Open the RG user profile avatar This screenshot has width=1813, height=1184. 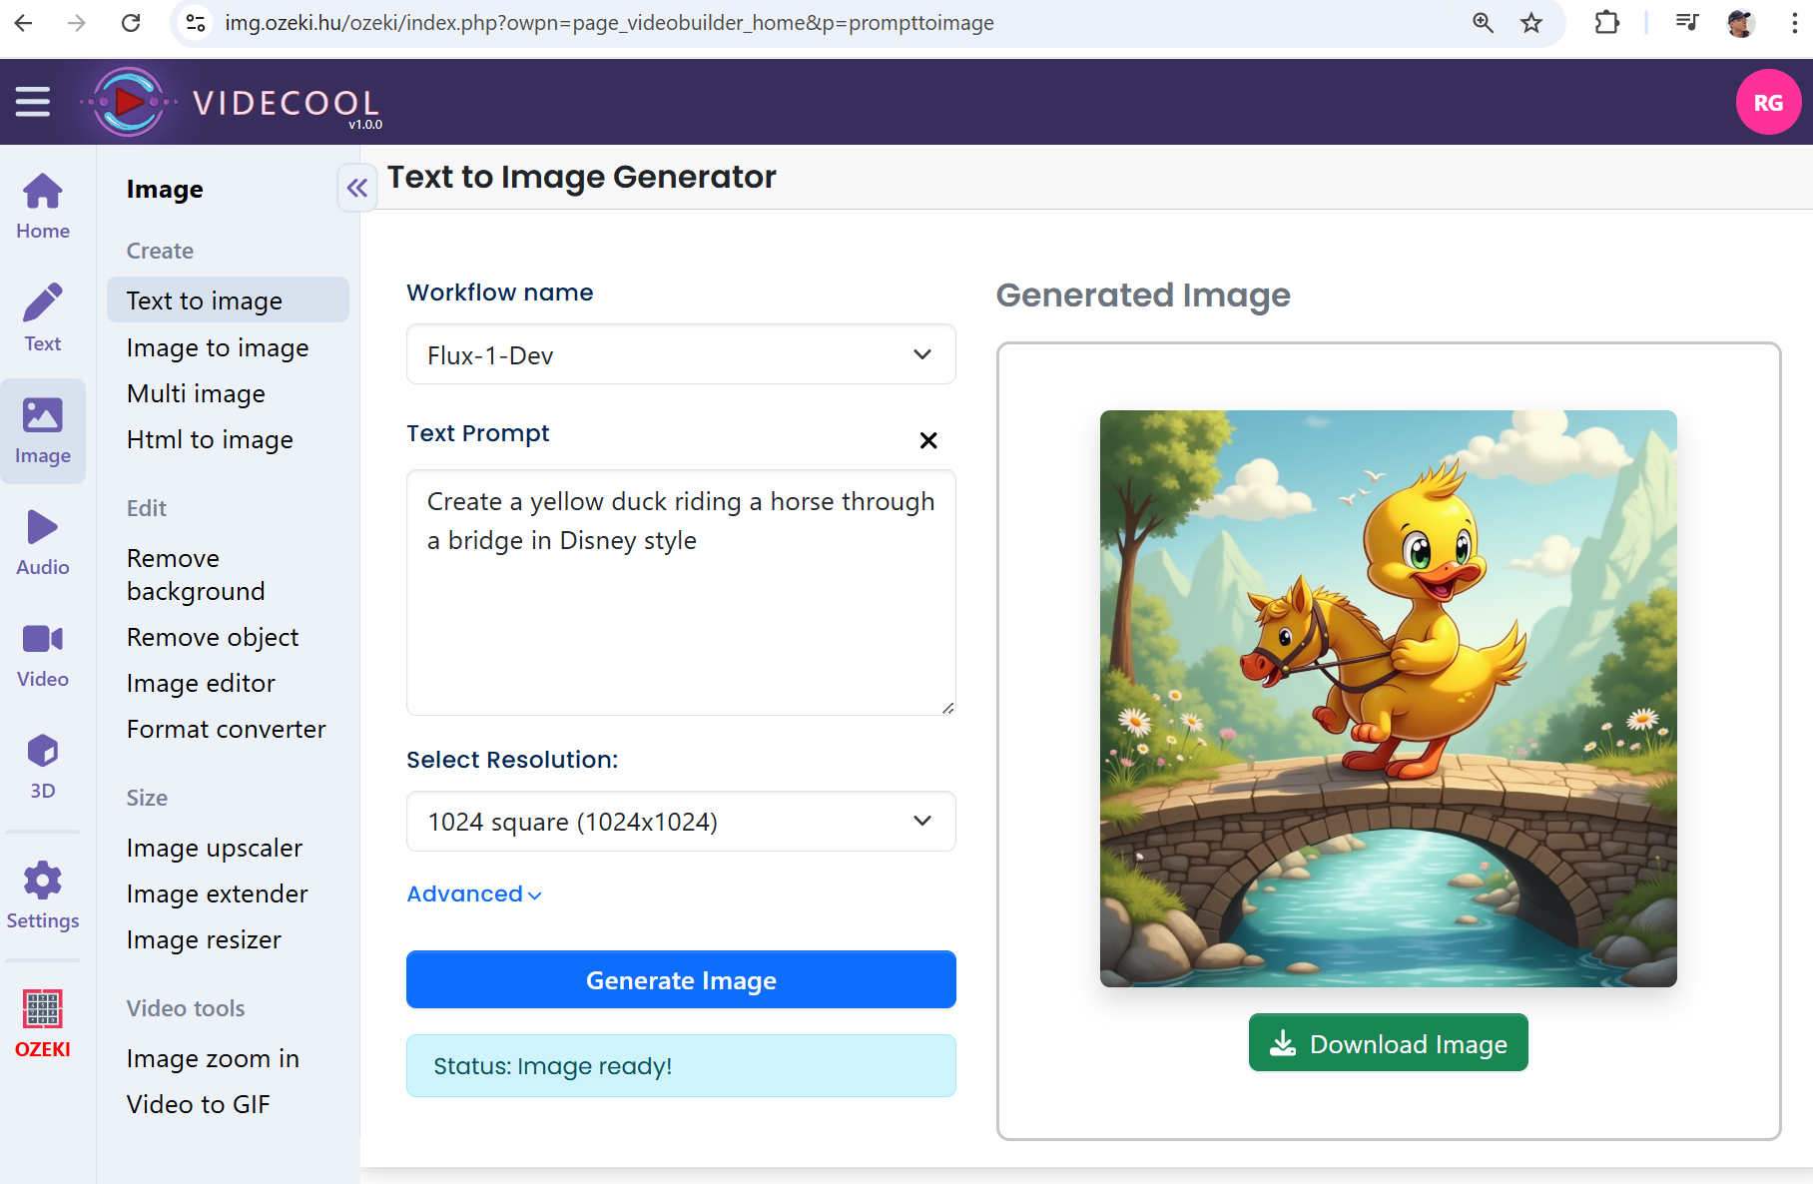[x=1767, y=102]
